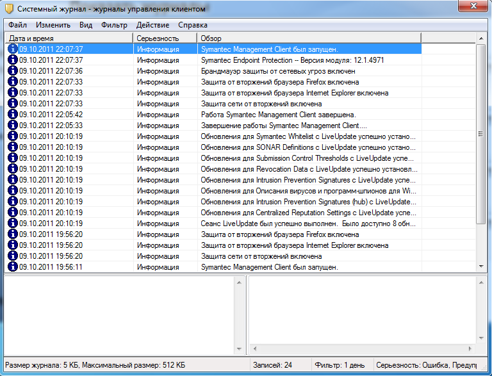Click right details pane scroll-down arrow

(x=481, y=338)
